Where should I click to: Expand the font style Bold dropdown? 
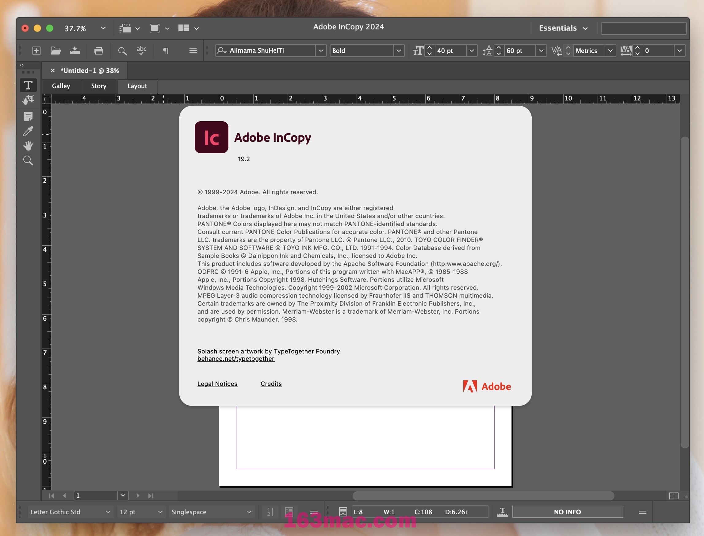pyautogui.click(x=398, y=51)
